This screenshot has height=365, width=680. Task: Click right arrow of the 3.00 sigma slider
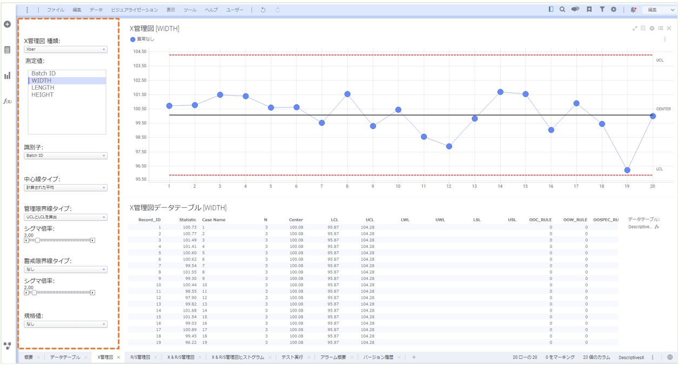92,240
